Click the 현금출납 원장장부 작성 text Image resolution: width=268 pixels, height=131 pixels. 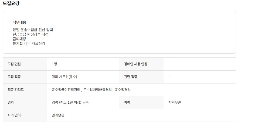[x=30, y=34]
